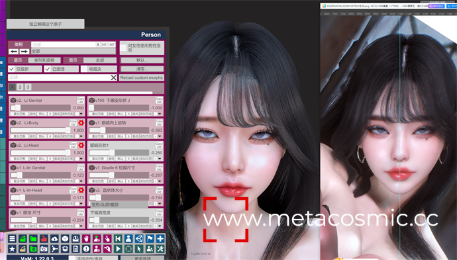Click the exclamation mark error log icon
Image resolution: width=457 pixels, height=260 pixels.
coord(86,249)
